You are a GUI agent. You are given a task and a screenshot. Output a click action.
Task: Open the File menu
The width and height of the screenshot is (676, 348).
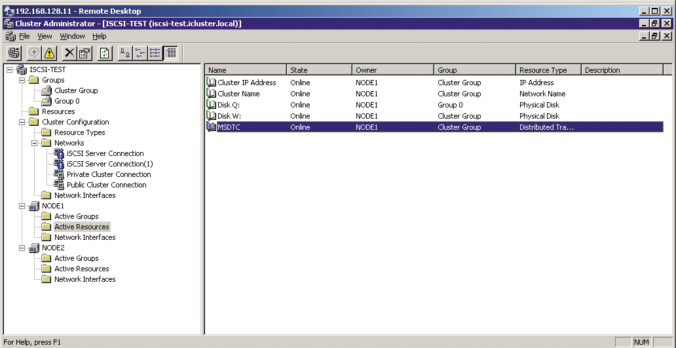(25, 36)
